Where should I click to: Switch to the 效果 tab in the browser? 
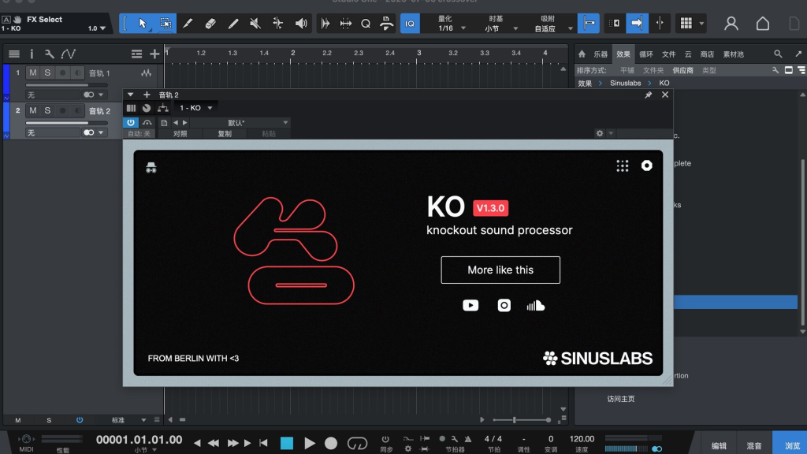pyautogui.click(x=623, y=54)
